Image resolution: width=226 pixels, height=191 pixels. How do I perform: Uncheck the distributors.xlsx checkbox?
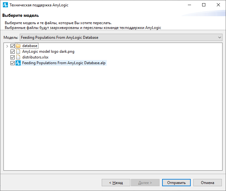(x=12, y=58)
